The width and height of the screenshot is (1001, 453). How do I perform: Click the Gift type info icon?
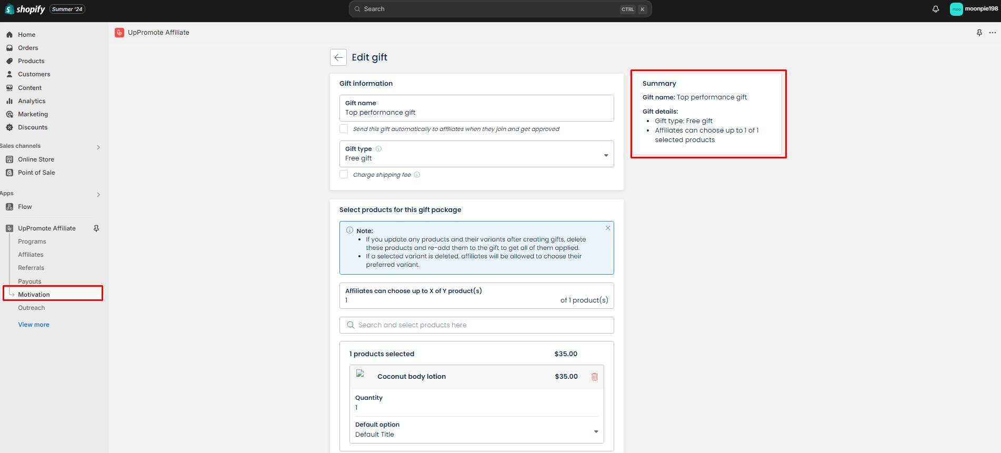coord(378,149)
